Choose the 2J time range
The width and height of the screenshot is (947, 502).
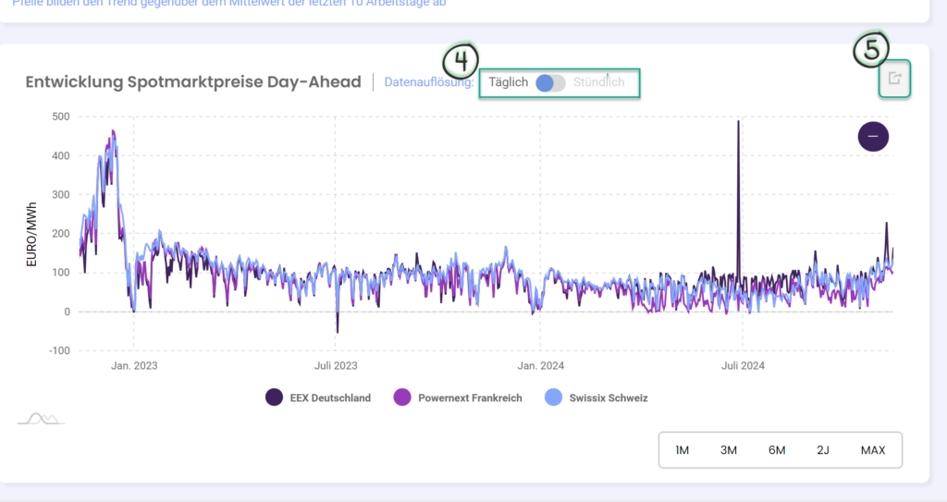pos(822,450)
